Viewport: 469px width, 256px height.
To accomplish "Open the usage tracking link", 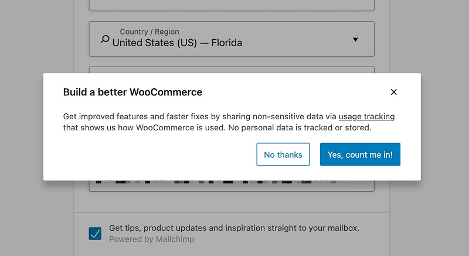I will (366, 116).
